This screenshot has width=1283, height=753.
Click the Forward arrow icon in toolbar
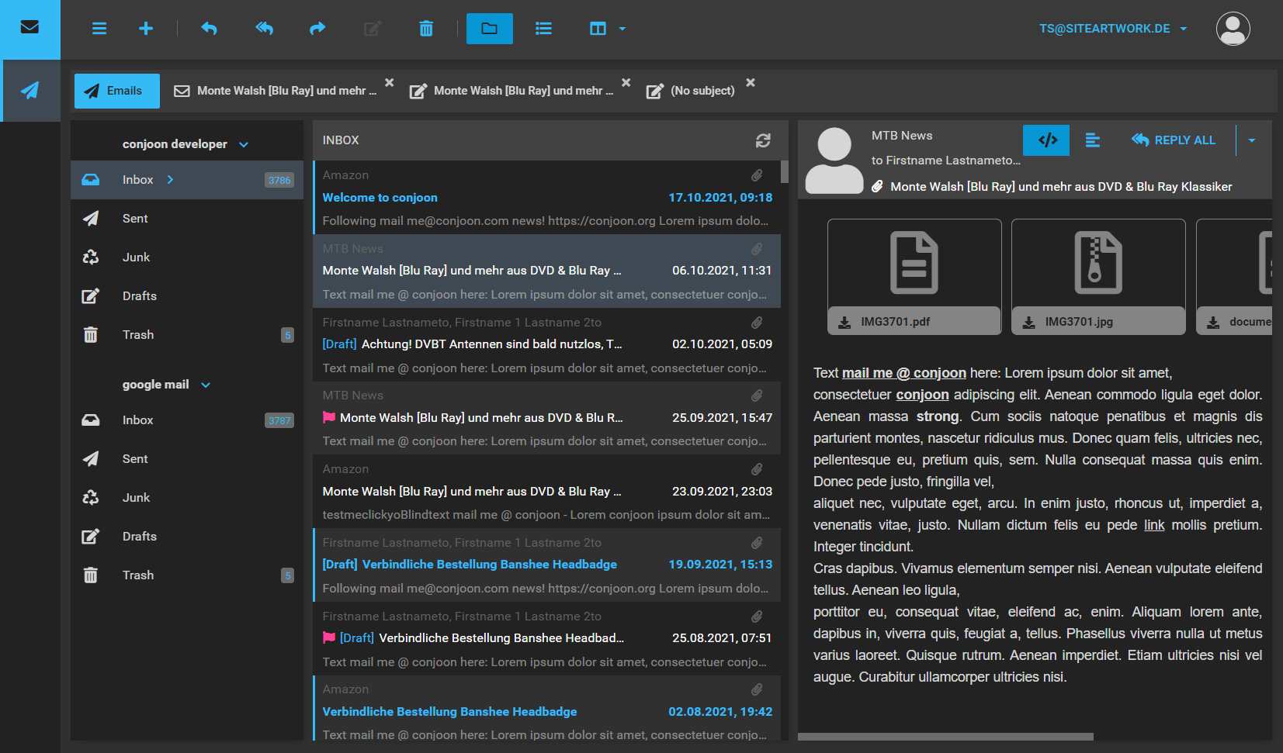(x=317, y=29)
